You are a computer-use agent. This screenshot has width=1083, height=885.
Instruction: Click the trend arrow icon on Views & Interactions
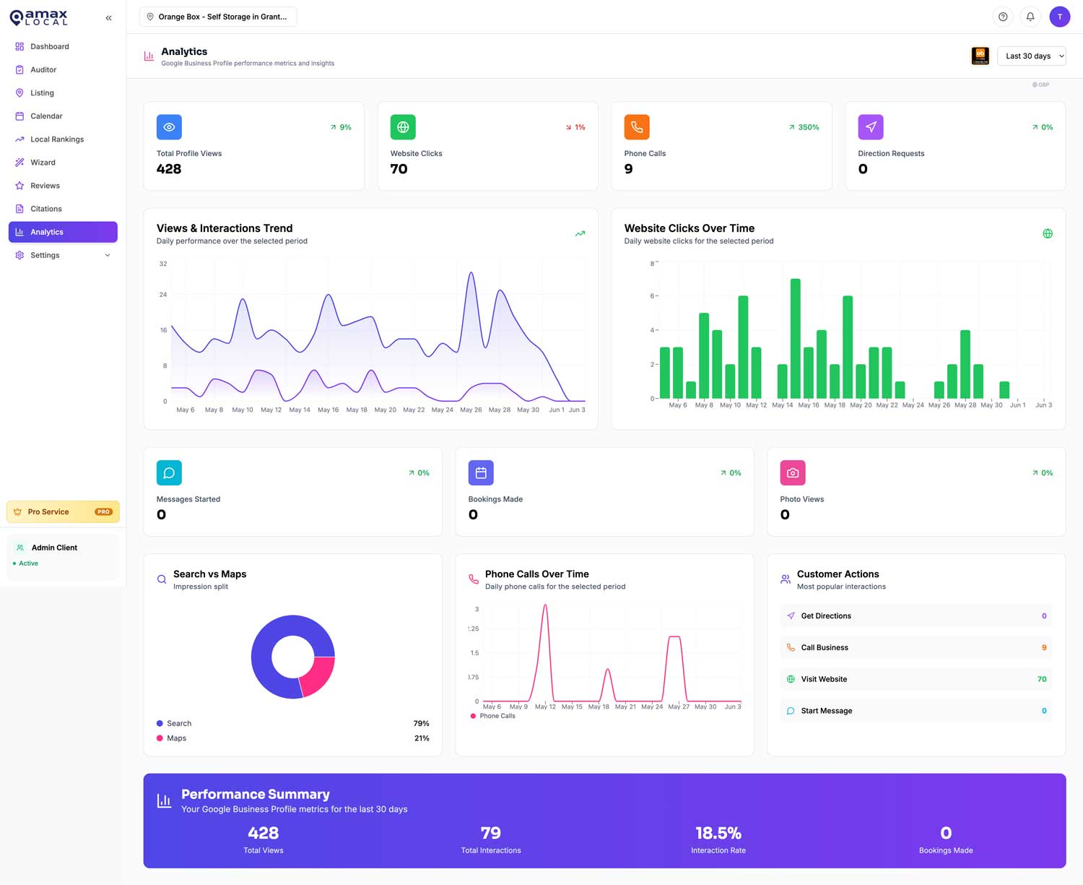coord(580,233)
